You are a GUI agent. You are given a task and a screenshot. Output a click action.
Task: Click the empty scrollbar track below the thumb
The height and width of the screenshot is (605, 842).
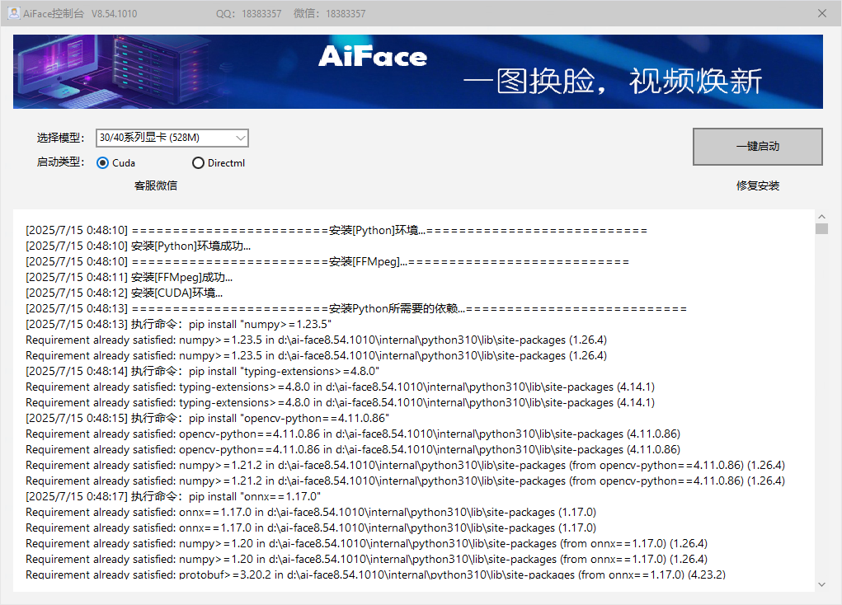[821, 412]
